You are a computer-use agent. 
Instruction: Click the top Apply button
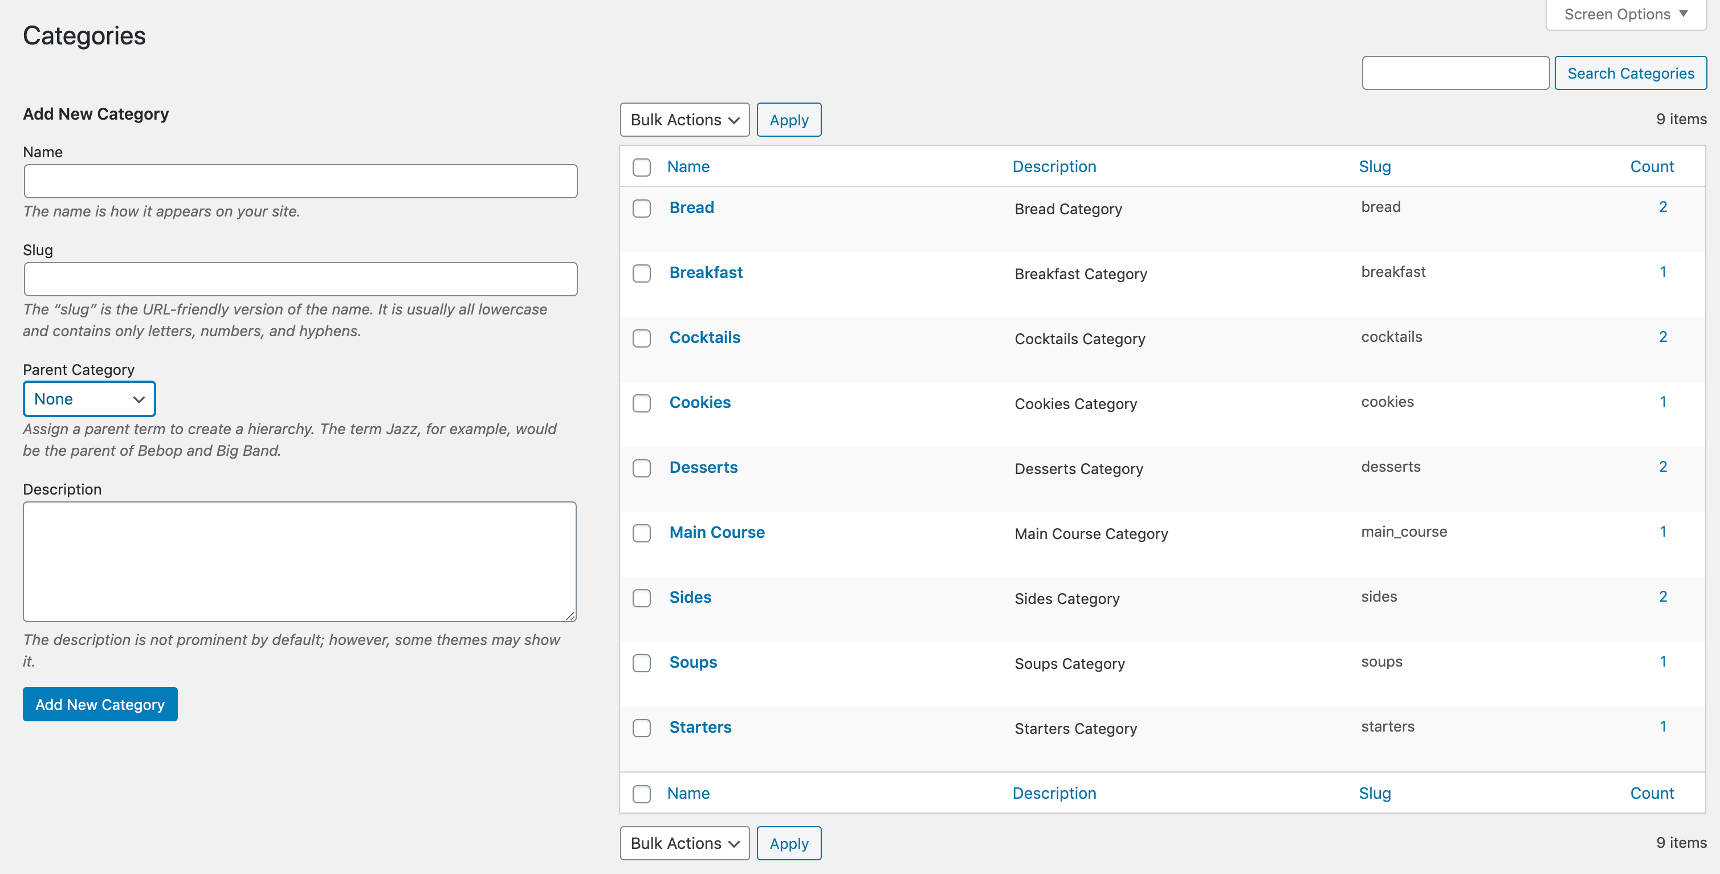tap(789, 120)
